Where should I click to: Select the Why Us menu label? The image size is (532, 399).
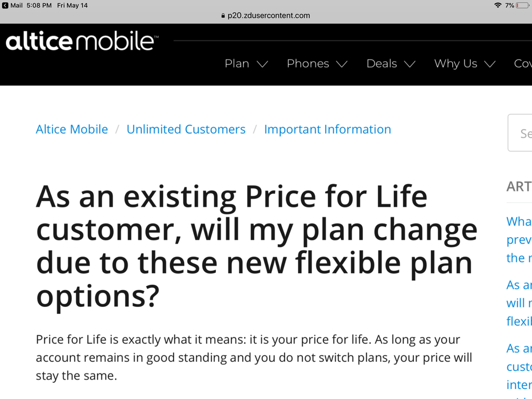point(455,64)
